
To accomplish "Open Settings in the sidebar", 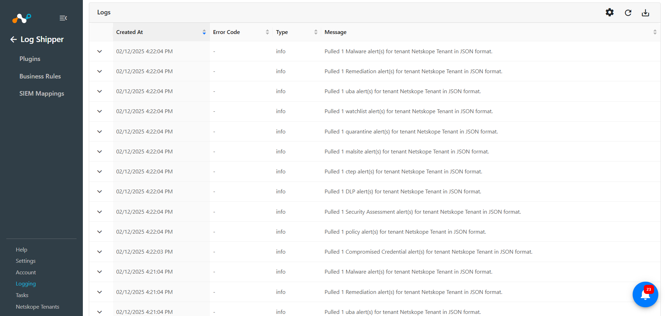I will tap(26, 261).
